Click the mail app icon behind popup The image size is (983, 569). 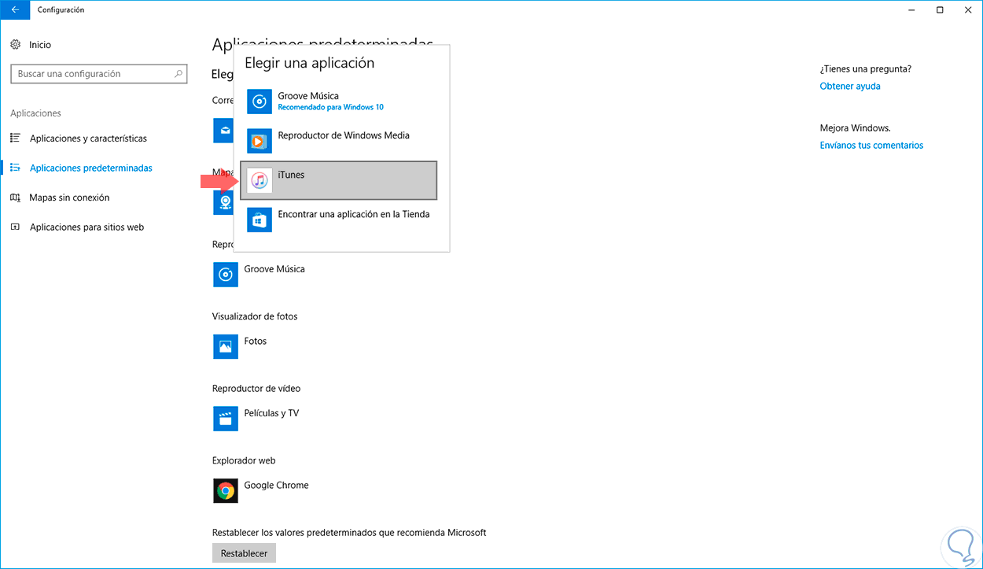(225, 131)
